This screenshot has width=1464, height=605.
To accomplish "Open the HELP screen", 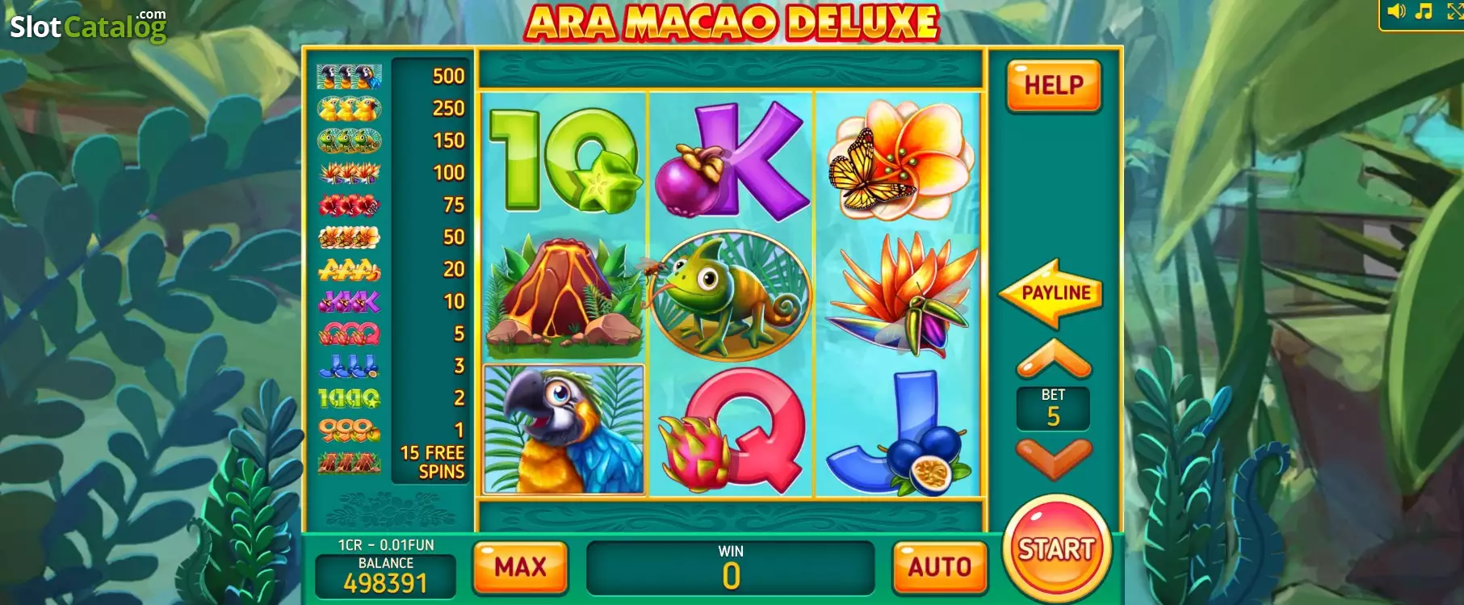I will (1054, 85).
